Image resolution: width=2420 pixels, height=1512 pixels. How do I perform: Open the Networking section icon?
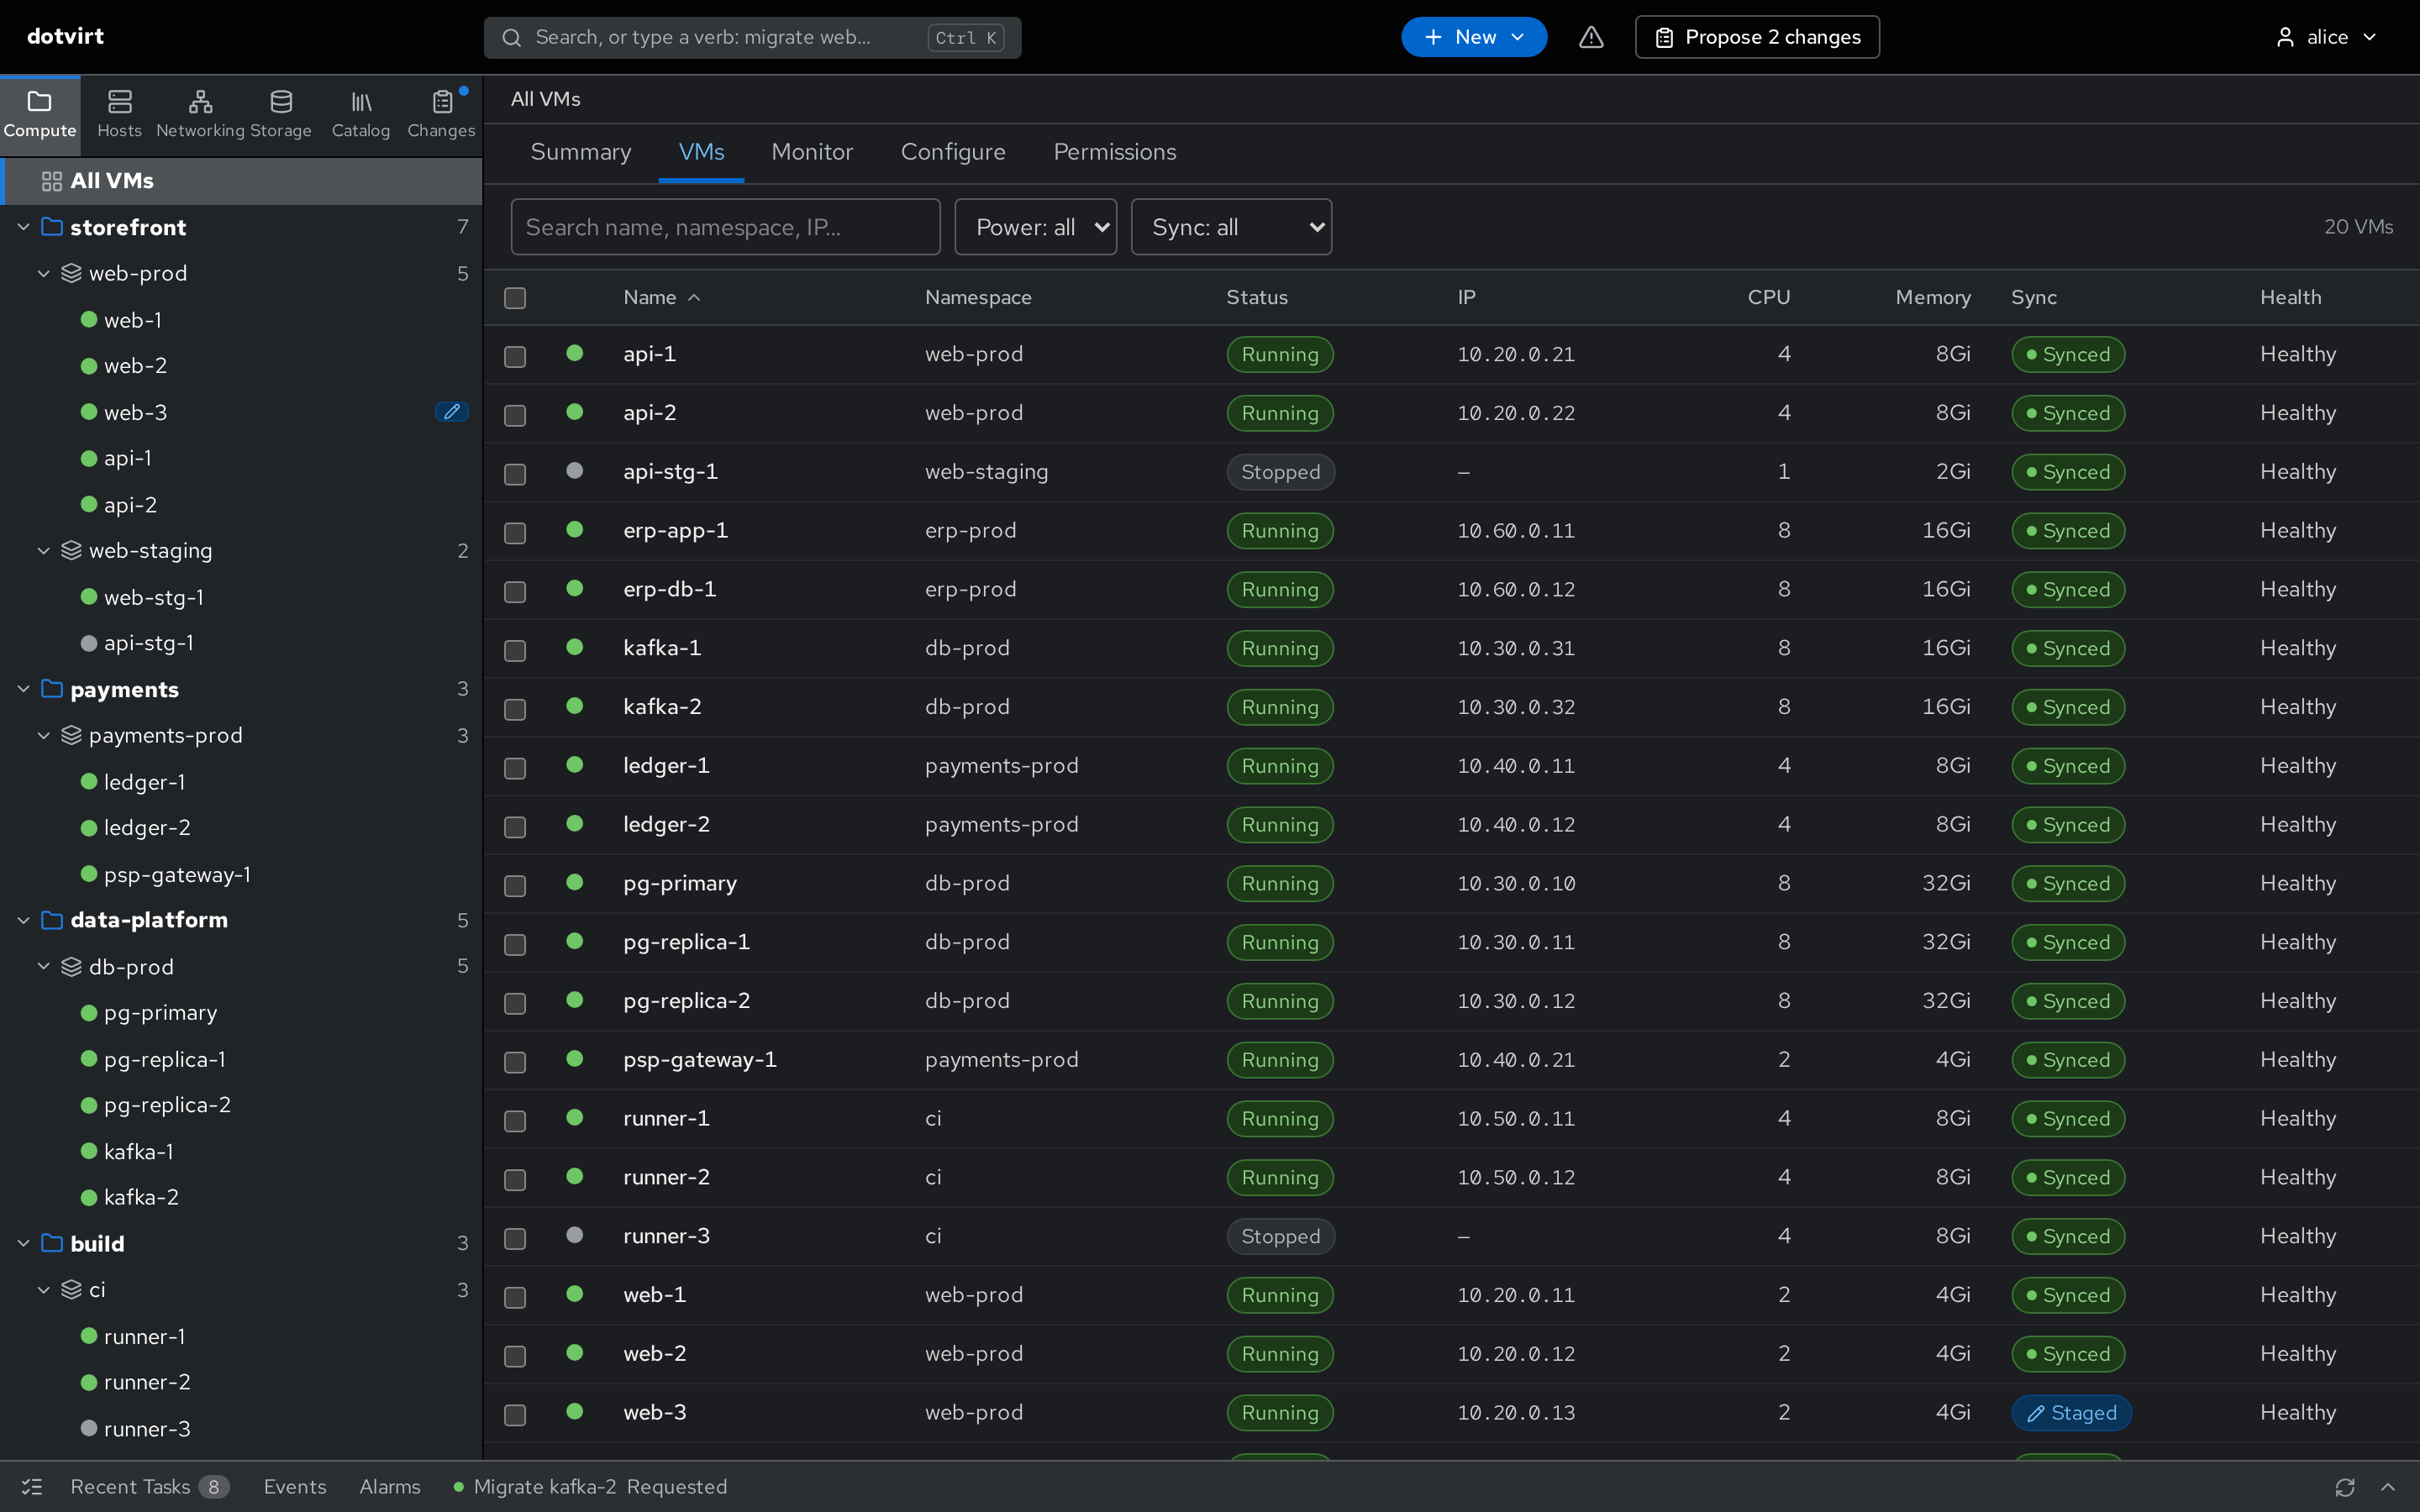tap(200, 102)
